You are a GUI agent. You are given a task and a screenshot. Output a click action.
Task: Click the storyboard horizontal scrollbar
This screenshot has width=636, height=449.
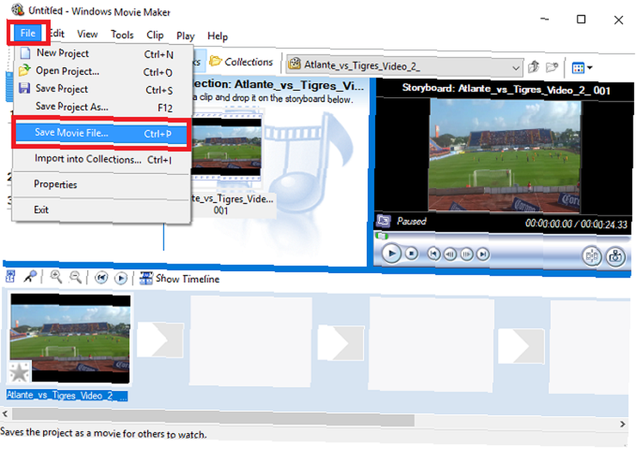pos(213,417)
